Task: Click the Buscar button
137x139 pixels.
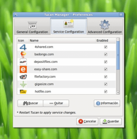Action: point(30,103)
